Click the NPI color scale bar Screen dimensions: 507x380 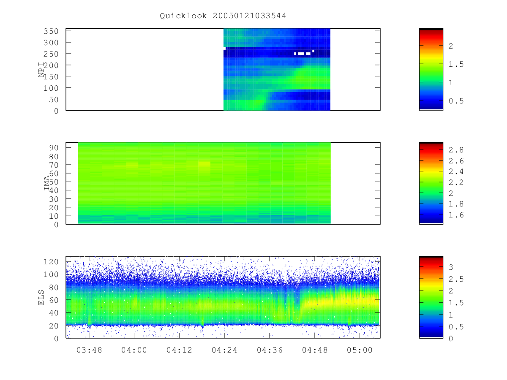point(431,70)
